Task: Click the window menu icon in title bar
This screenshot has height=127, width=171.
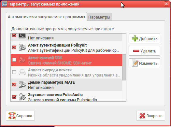Action: tap(4, 4)
